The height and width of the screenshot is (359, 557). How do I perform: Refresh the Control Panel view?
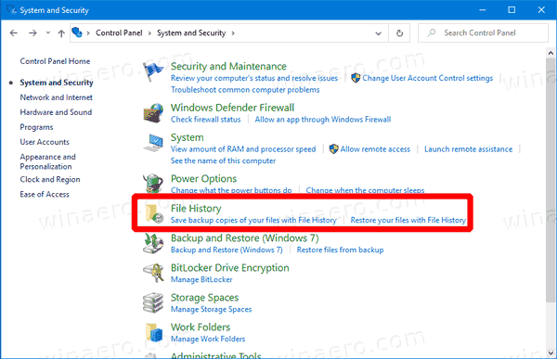click(x=399, y=33)
